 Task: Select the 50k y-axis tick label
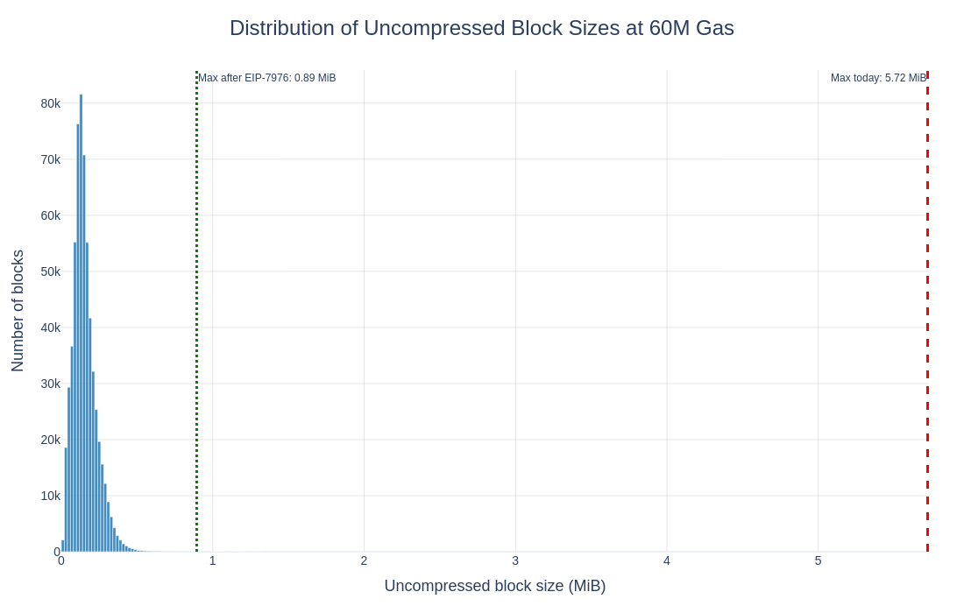click(x=50, y=271)
